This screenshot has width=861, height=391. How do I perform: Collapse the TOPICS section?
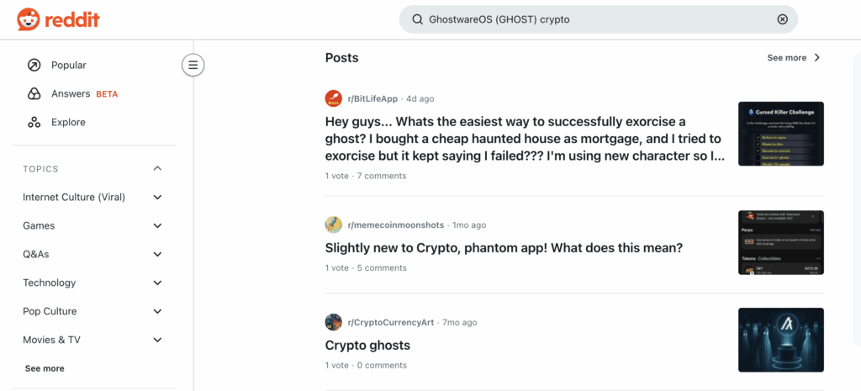pyautogui.click(x=157, y=169)
